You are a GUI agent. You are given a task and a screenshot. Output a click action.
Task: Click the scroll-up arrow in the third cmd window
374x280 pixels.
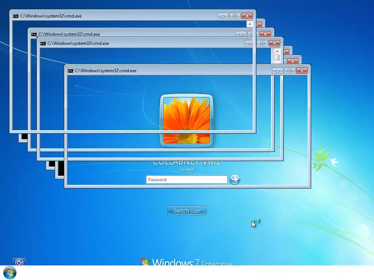pos(277,51)
